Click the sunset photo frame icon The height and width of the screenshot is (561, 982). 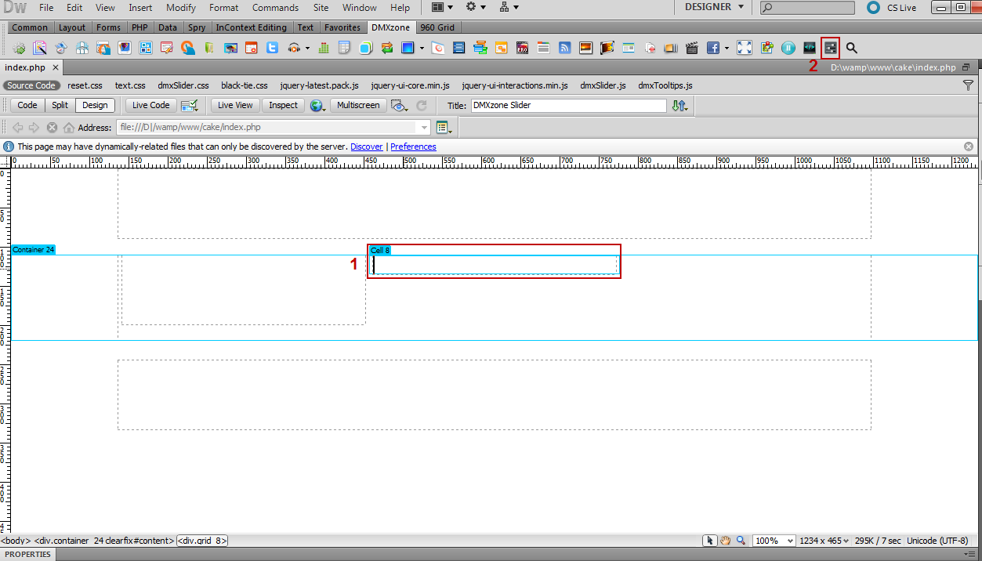pos(585,48)
